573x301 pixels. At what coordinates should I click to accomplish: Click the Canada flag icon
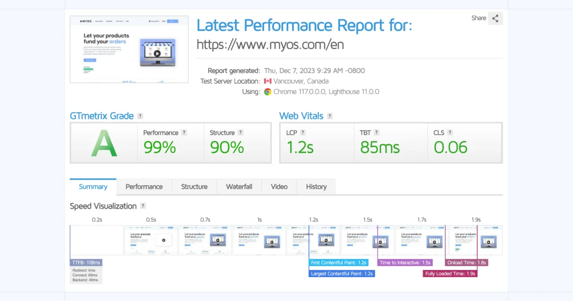click(x=267, y=81)
